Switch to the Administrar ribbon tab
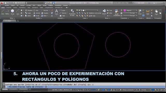Image resolution: width=166 pixels, height=93 pixels. click(x=35, y=7)
